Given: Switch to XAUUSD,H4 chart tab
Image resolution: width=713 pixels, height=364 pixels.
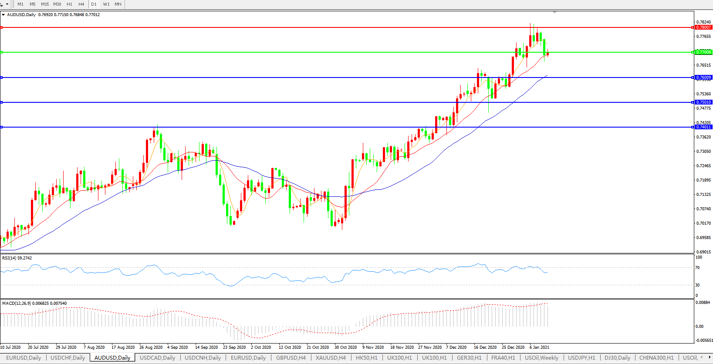Looking at the screenshot, I should pos(331,358).
